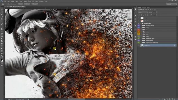
Task: Select the Rectangular Marquee tool
Action: (2, 12)
